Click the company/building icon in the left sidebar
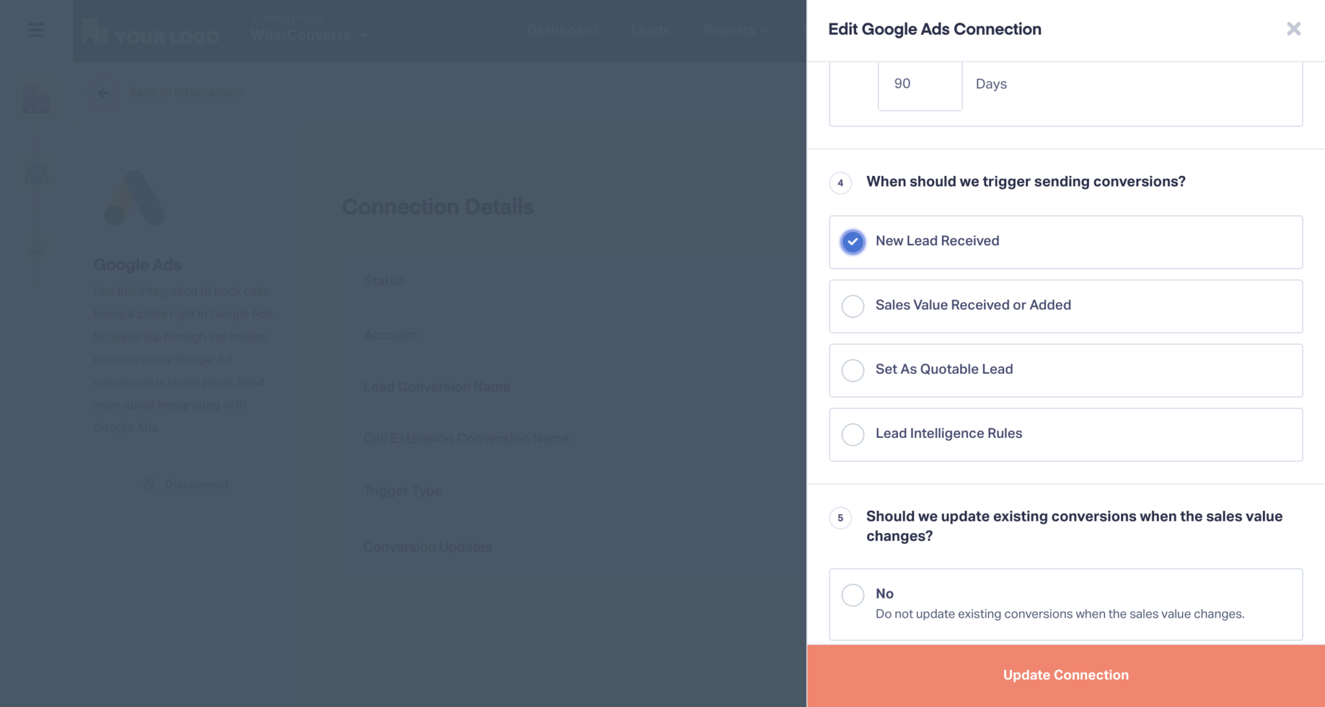Image resolution: width=1325 pixels, height=707 pixels. tap(36, 99)
